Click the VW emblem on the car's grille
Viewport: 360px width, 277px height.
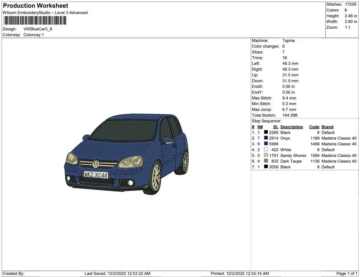pos(96,164)
